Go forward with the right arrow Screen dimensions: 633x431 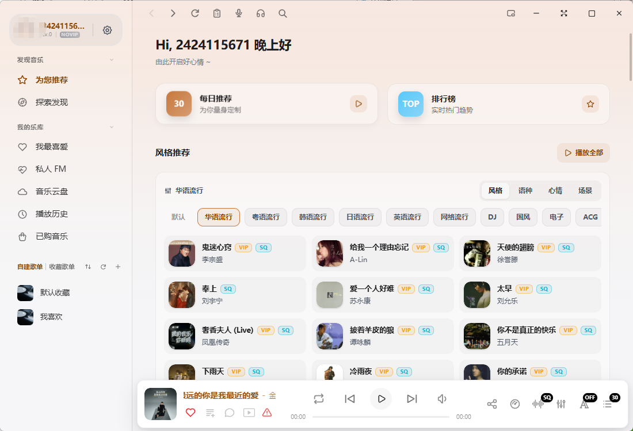[173, 13]
